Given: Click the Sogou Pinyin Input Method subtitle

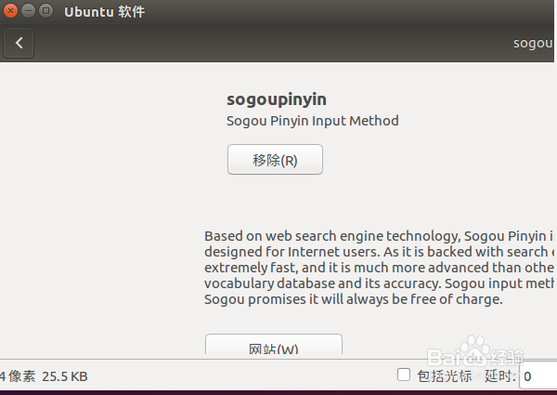Looking at the screenshot, I should [312, 121].
